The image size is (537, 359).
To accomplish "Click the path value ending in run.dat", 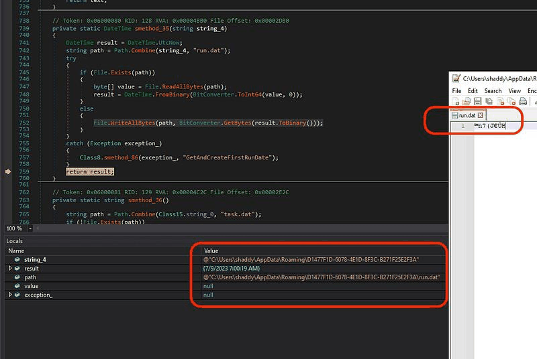I will (322, 277).
